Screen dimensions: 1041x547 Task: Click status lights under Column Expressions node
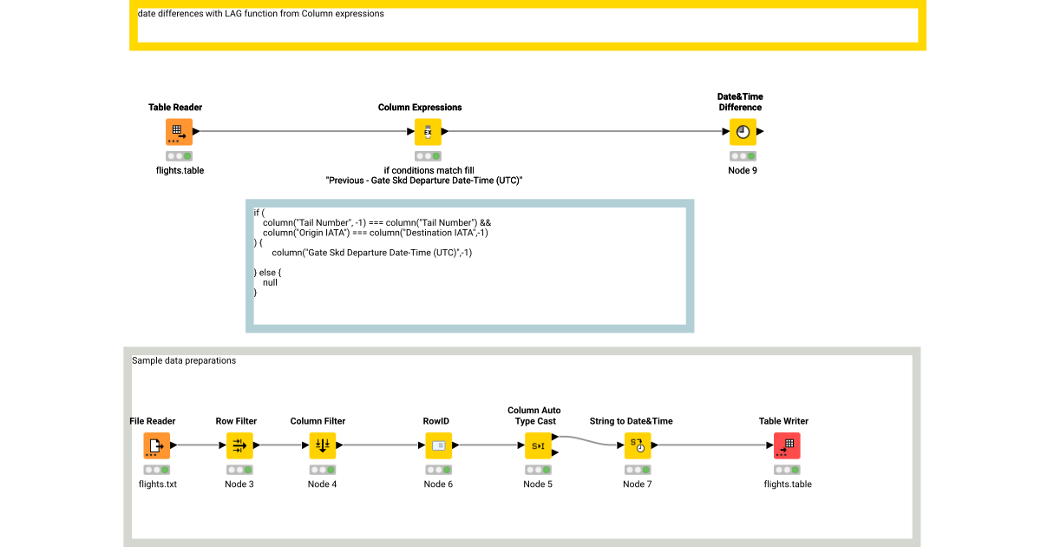428,156
